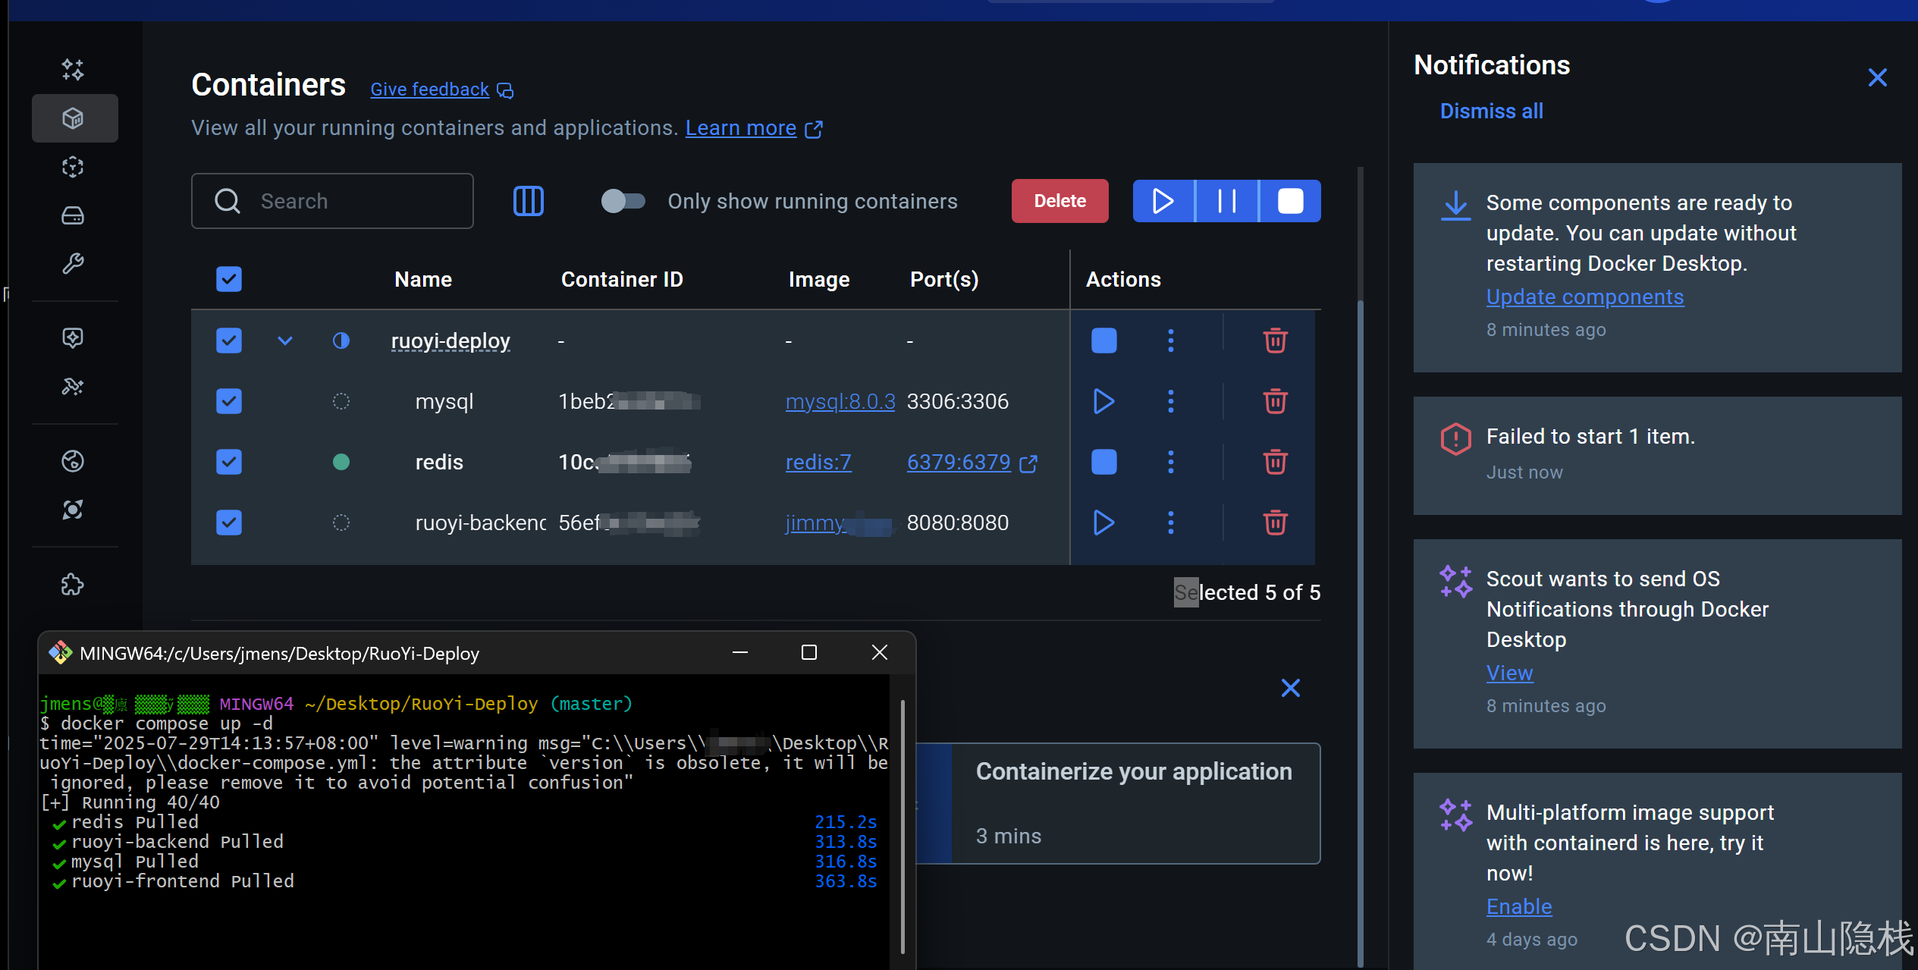Follow the Learn more link
Viewport: 1918px width, 970px height.
[741, 128]
